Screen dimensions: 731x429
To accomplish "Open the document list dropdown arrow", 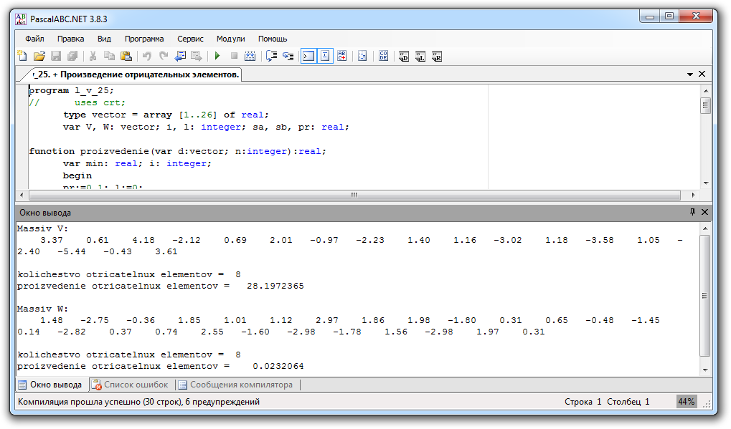I will tap(690, 74).
